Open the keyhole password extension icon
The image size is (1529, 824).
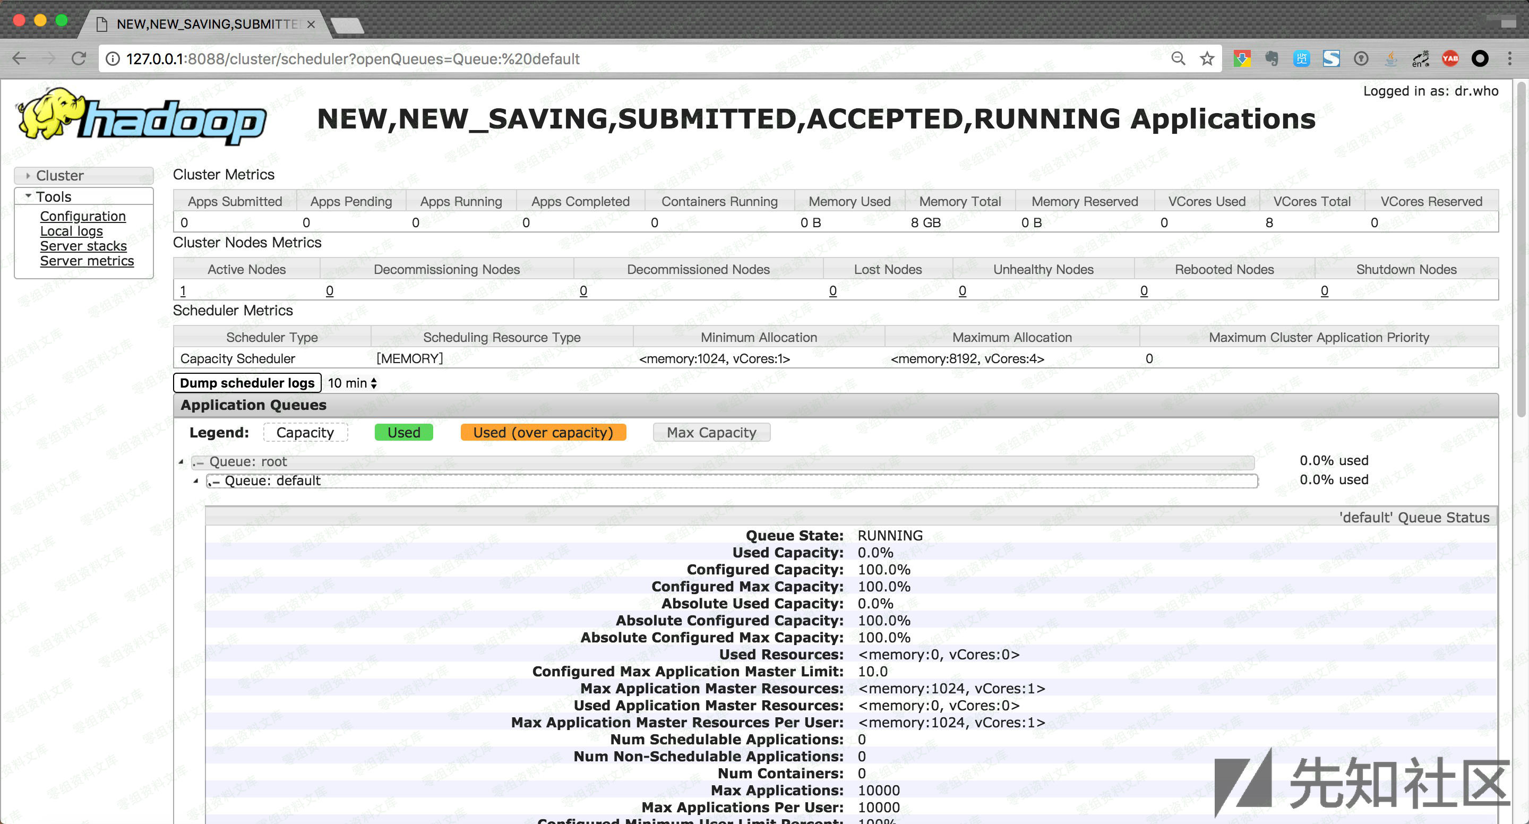click(x=1361, y=58)
